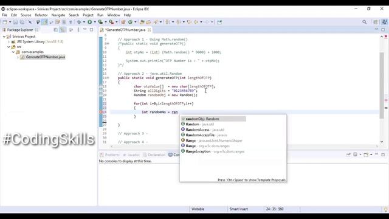This screenshot has width=389, height=219.
Task: Open the Quick Access search magnifier
Action: pos(365,22)
